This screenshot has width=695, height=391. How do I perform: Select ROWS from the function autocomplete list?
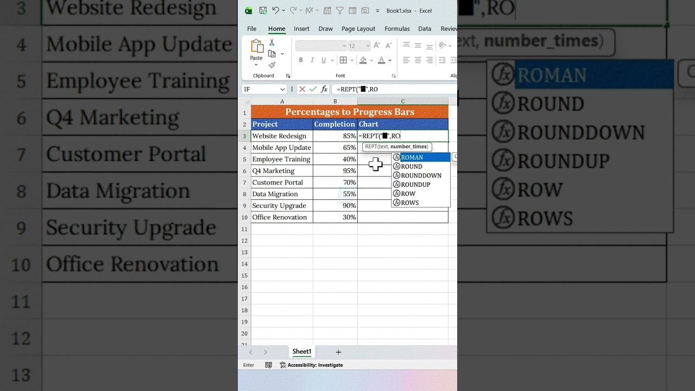click(x=421, y=203)
